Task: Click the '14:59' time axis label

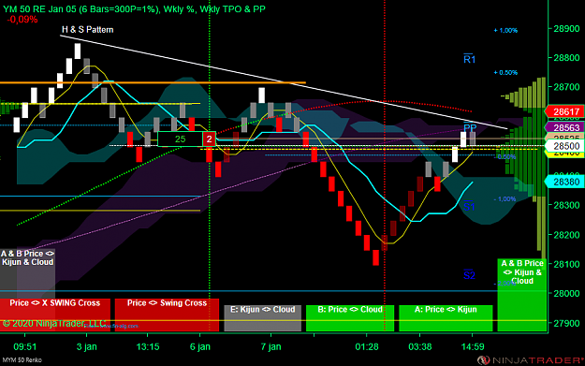Action: tap(473, 347)
